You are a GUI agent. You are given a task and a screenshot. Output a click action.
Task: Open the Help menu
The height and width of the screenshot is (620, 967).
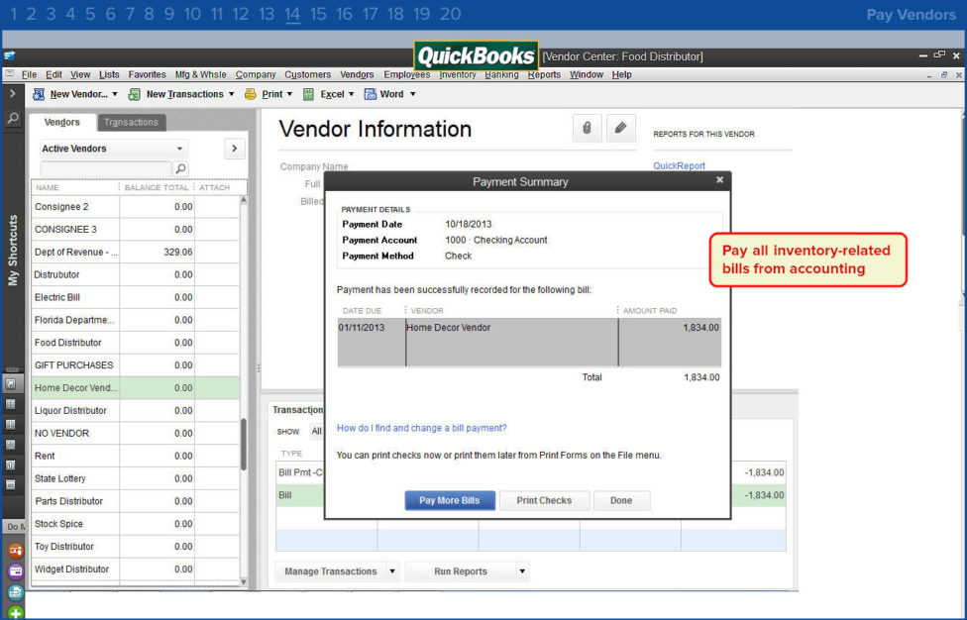coord(621,74)
